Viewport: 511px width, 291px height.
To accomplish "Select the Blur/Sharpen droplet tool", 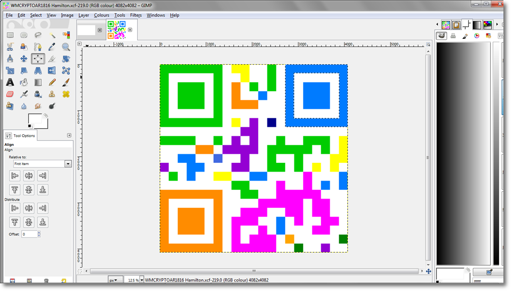I will pyautogui.click(x=24, y=106).
